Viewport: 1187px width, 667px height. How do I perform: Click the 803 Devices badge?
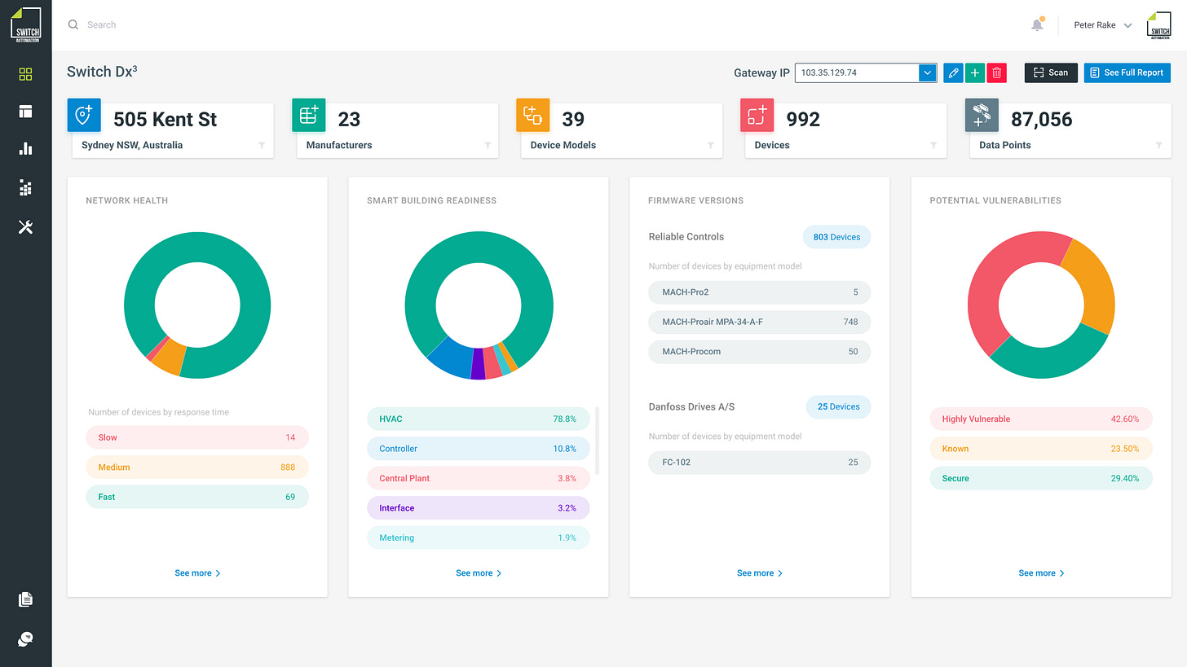pyautogui.click(x=837, y=237)
